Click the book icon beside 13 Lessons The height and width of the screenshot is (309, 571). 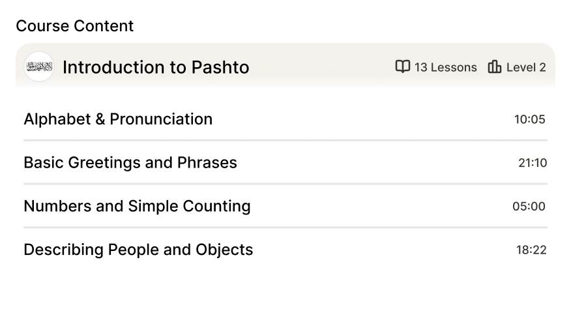coord(403,66)
